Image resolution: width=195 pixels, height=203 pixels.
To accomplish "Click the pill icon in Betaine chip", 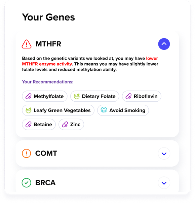I will [29, 125].
